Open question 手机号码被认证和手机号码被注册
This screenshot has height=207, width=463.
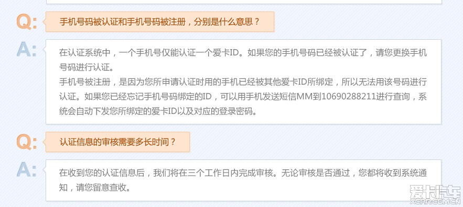160,22
